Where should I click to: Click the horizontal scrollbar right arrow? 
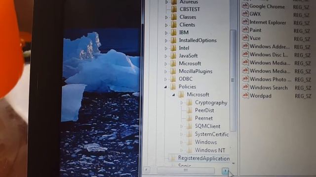click(225, 171)
